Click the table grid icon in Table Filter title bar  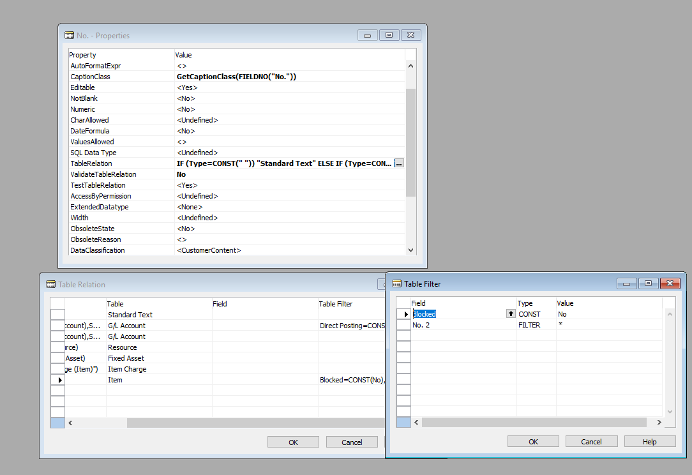pos(398,283)
